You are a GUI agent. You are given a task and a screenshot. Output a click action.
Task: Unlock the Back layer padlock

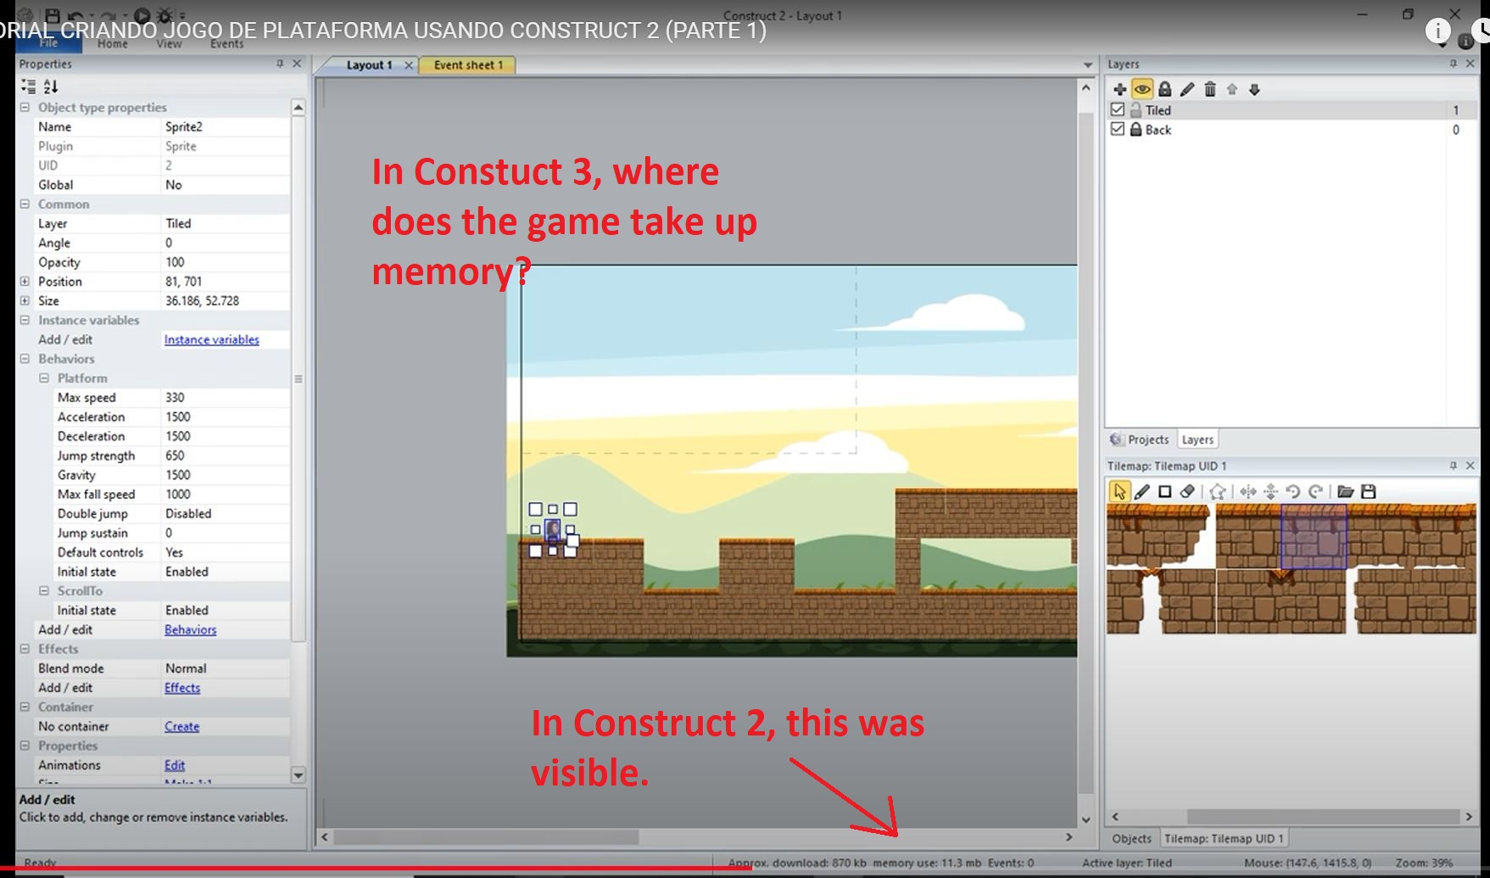click(x=1136, y=129)
